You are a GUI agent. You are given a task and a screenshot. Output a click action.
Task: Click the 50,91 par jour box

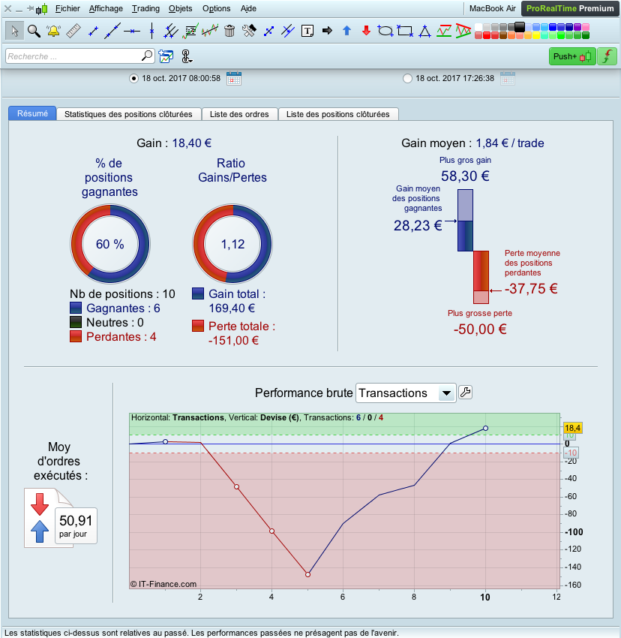[76, 525]
